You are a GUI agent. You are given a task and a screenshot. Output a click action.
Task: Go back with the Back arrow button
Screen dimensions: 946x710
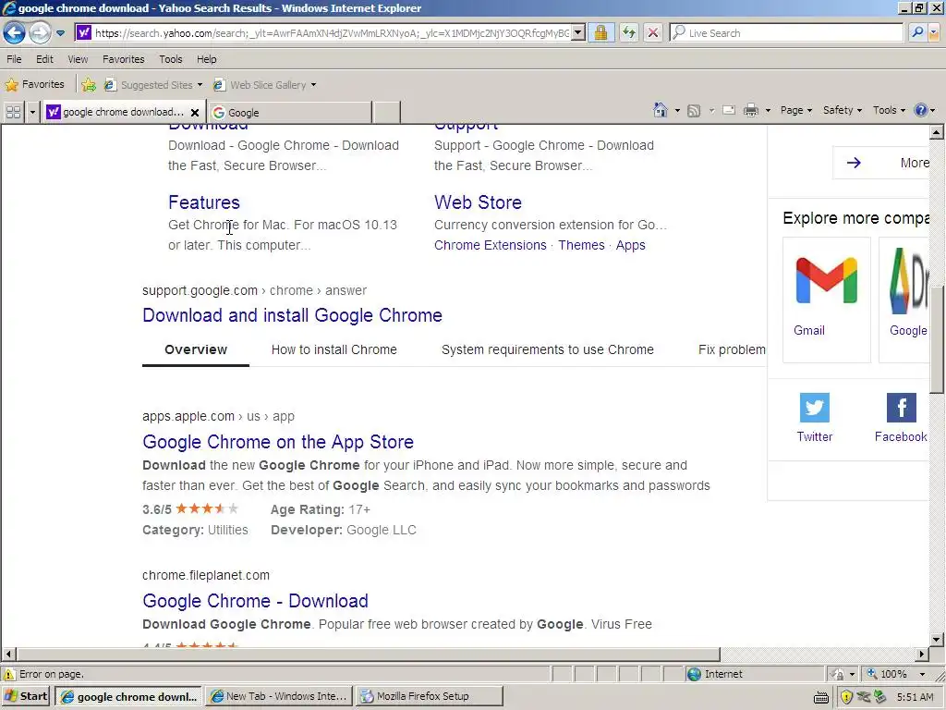point(15,32)
